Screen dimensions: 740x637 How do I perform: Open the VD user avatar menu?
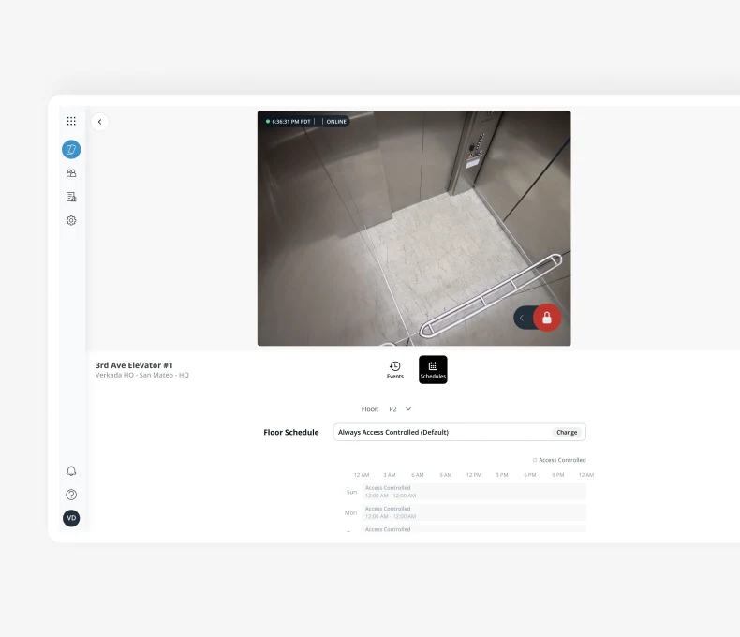[71, 518]
